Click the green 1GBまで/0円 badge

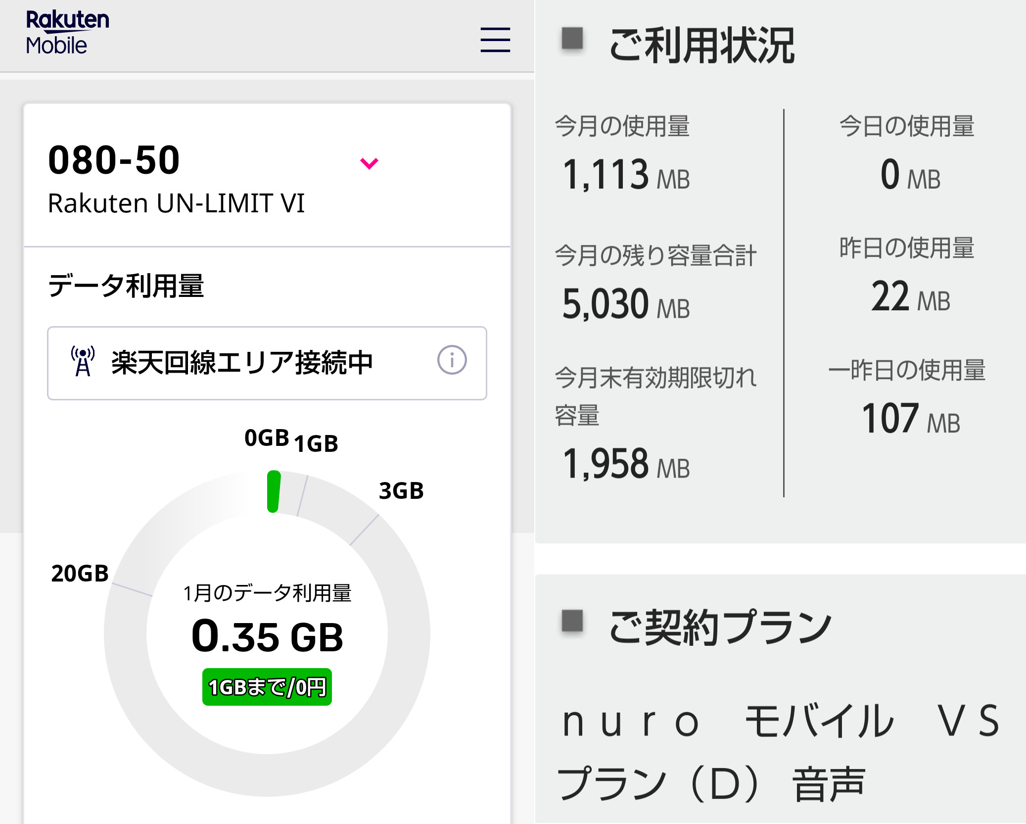click(267, 687)
